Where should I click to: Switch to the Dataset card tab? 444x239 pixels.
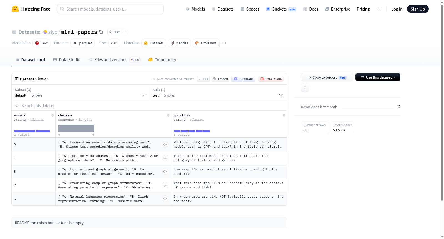point(30,60)
